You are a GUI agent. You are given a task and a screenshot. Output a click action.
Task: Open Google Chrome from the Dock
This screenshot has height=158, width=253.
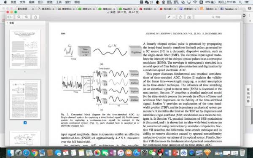[34, 153]
